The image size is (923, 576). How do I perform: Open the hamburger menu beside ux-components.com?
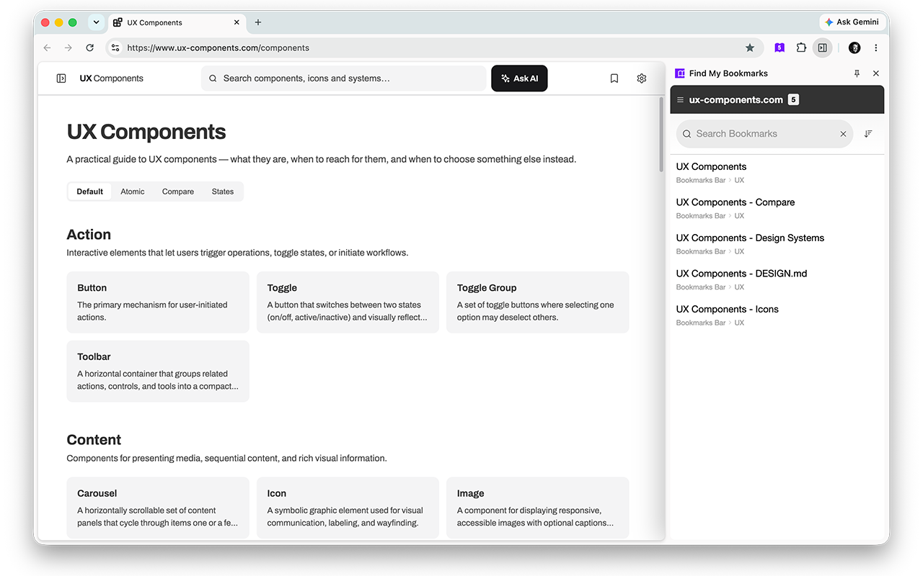[x=680, y=100]
